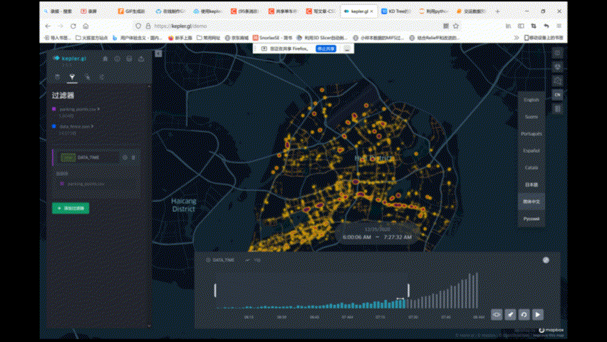Click the undo arrow icon in the Firefox toolbar

click(x=546, y=26)
